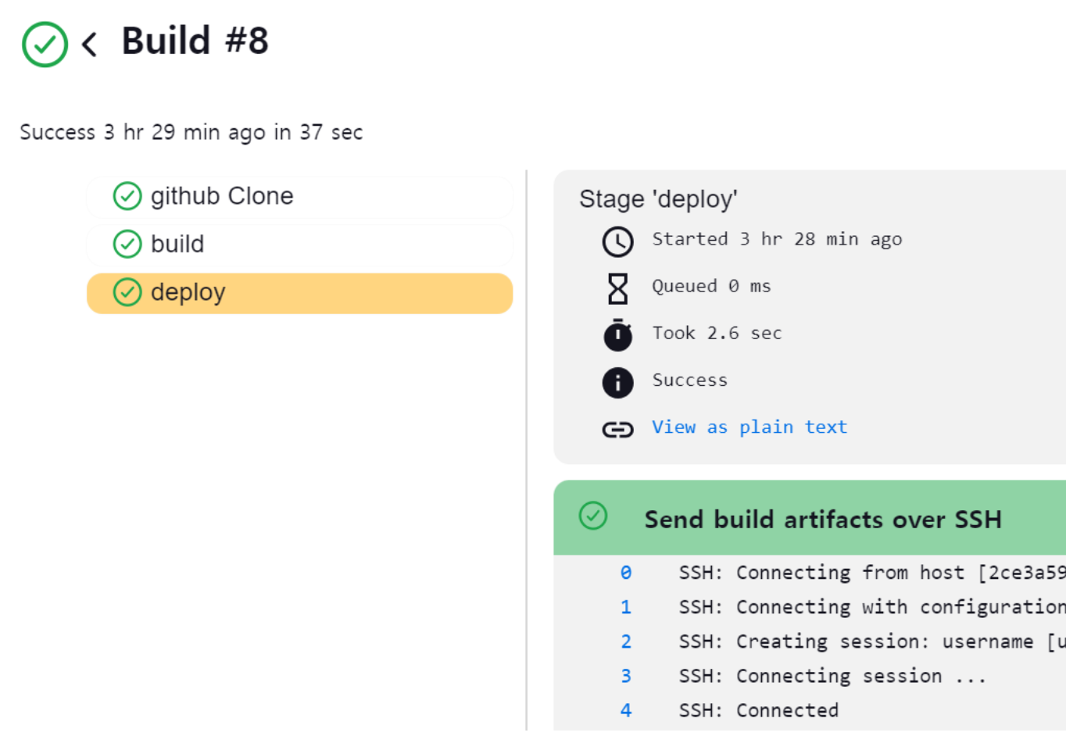1066x736 pixels.
Task: Click the info icon beside Success
Action: coord(617,383)
